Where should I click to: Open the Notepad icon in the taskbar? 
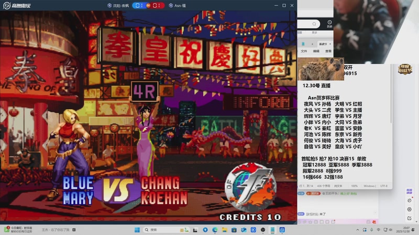tap(272, 230)
